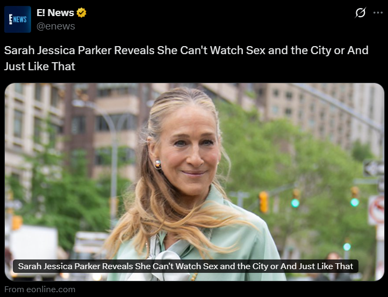Visit the E! News display name
Image resolution: width=388 pixels, height=297 pixels.
click(55, 12)
